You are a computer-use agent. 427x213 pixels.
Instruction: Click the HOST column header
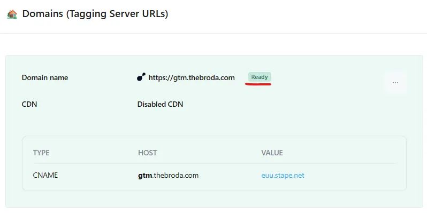147,153
